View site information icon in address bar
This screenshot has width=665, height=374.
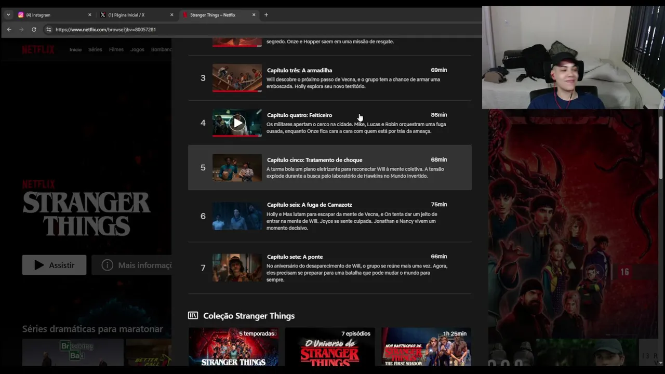click(x=48, y=30)
